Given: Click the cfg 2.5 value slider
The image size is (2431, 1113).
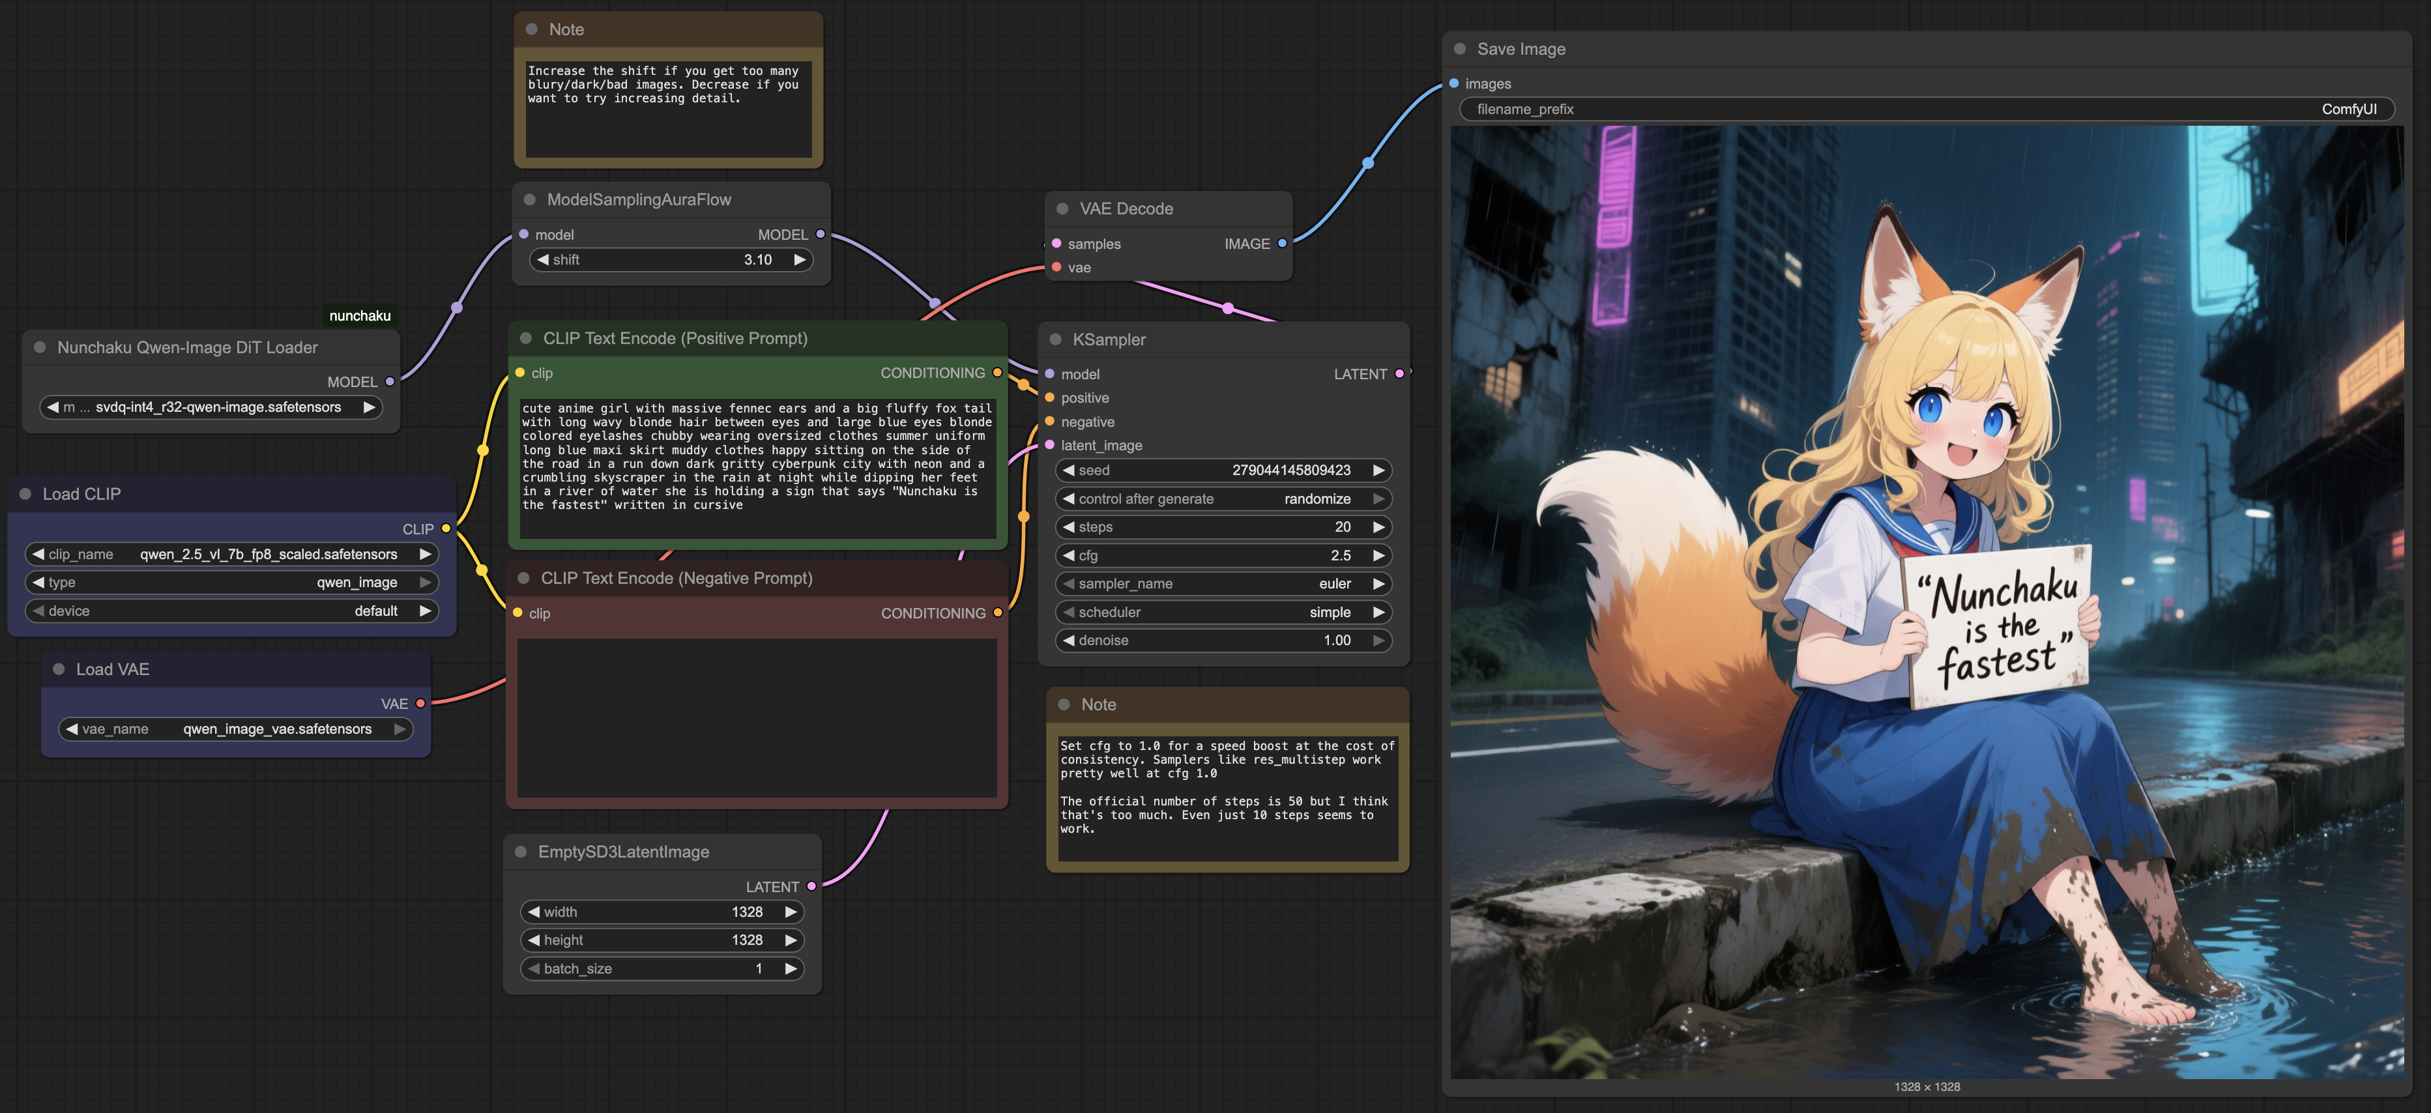Looking at the screenshot, I should [x=1223, y=556].
